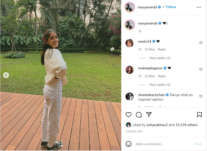Open shwetabachchan's profile avatar

coord(130,96)
